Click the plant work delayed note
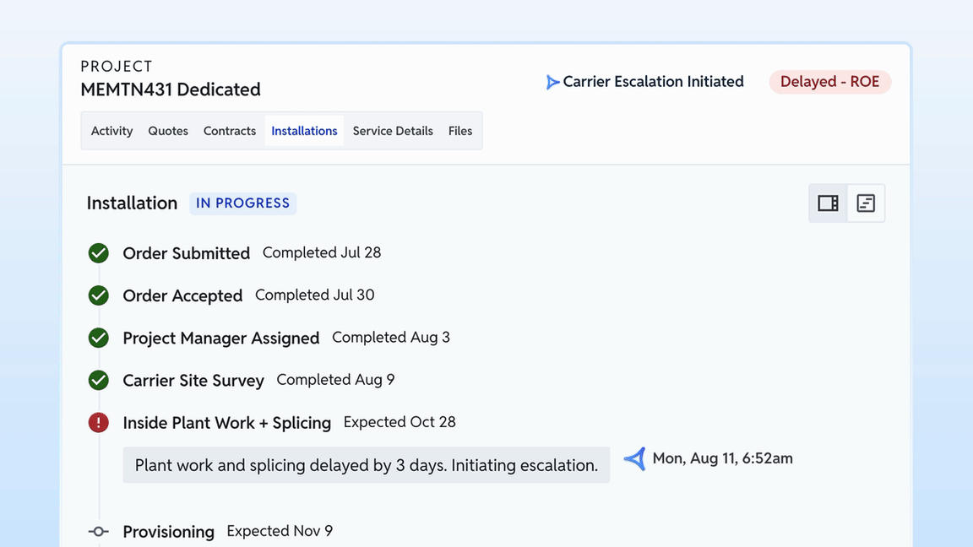 [366, 465]
